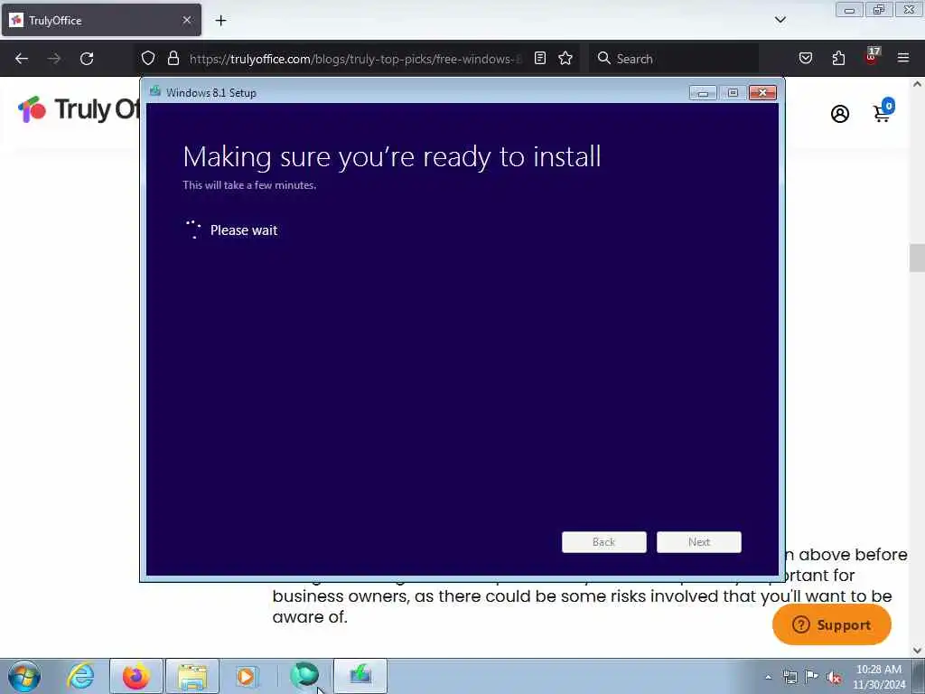This screenshot has height=694, width=925.
Task: Open the account profile icon on TrulyOffice
Action: (840, 113)
